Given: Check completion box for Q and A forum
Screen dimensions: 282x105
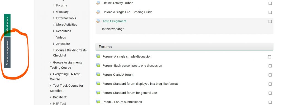Looking at the screenshot, I should [270, 75].
